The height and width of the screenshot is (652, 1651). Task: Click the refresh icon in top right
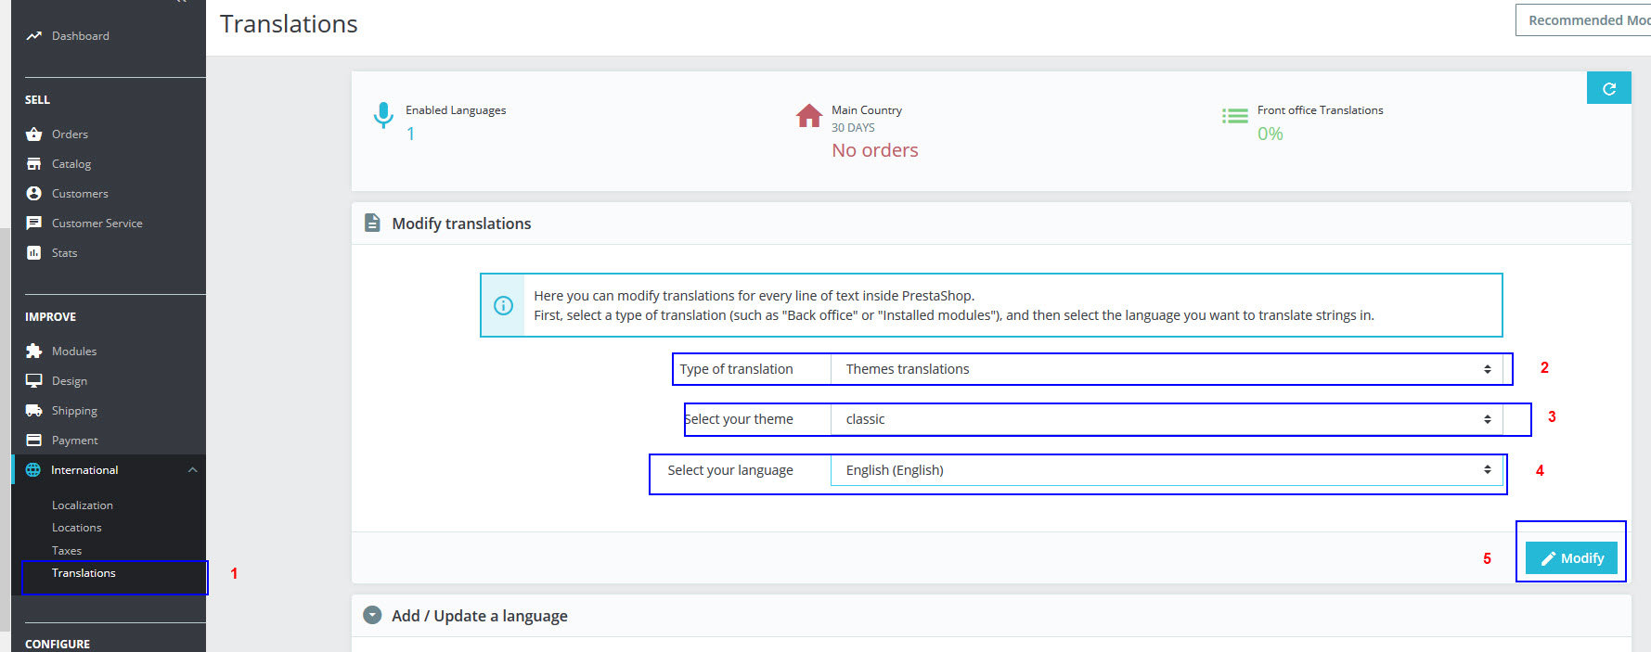tap(1608, 89)
